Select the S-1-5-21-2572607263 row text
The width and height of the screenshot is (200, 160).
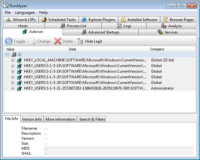85,88
